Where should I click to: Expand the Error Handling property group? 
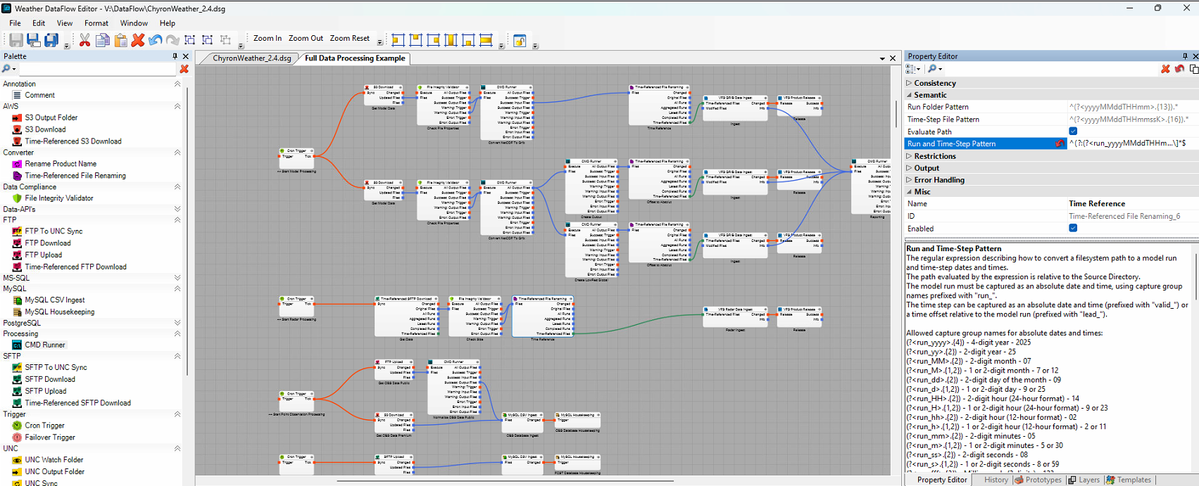point(909,180)
